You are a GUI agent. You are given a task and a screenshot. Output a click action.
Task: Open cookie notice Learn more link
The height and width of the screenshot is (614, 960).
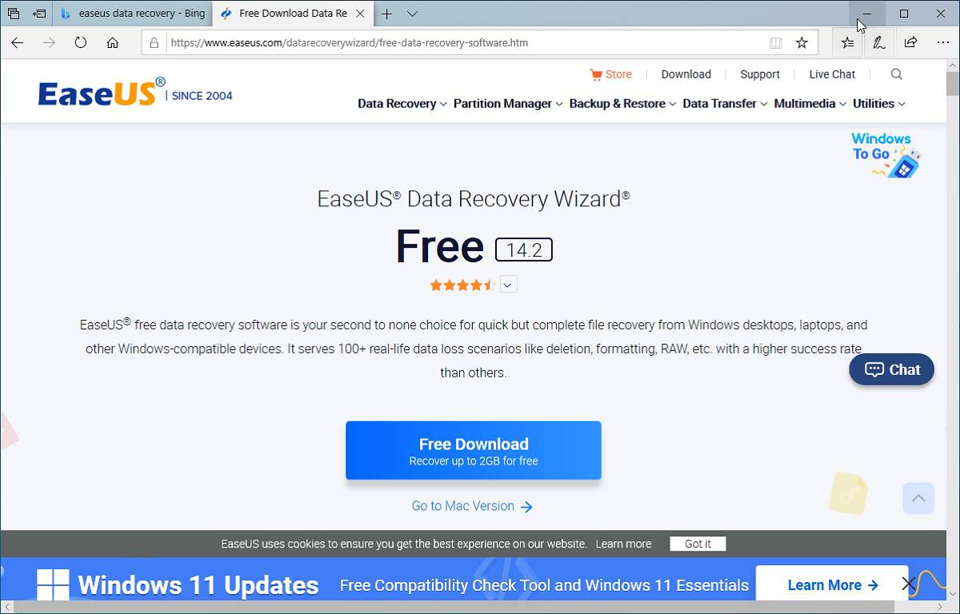[623, 544]
